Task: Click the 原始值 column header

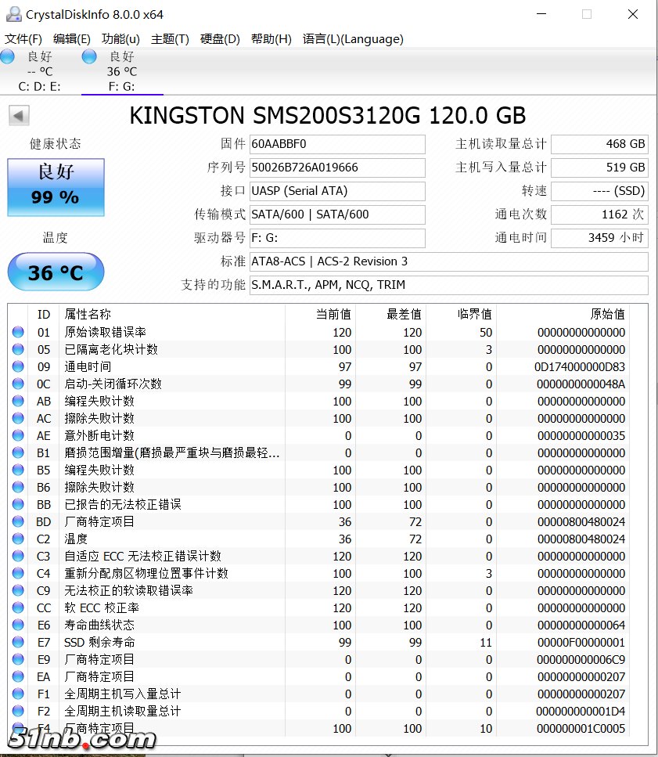Action: (x=607, y=314)
